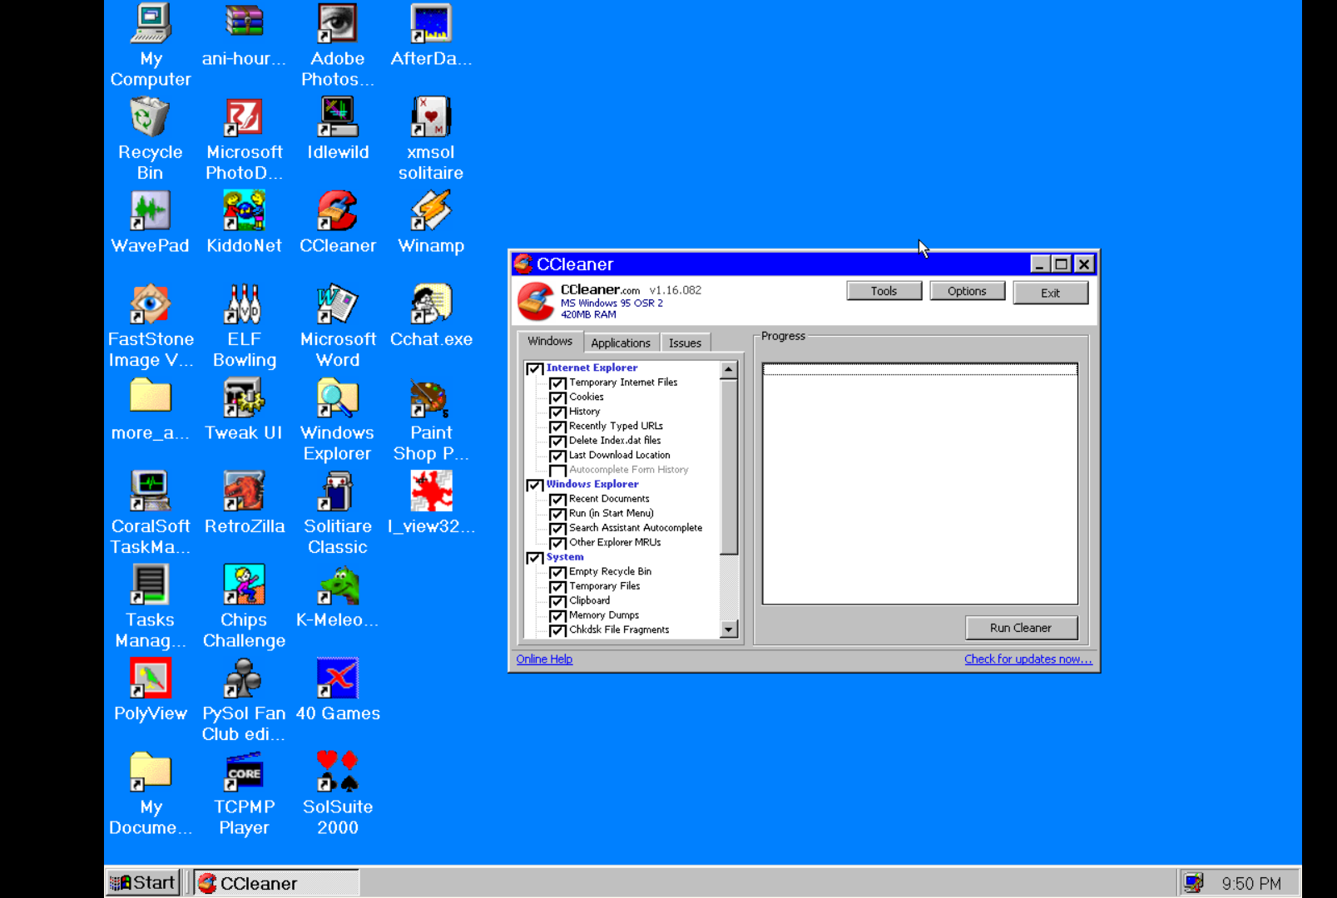This screenshot has height=898, width=1337.
Task: Click the cleaner list scroll-down arrow
Action: [x=729, y=629]
